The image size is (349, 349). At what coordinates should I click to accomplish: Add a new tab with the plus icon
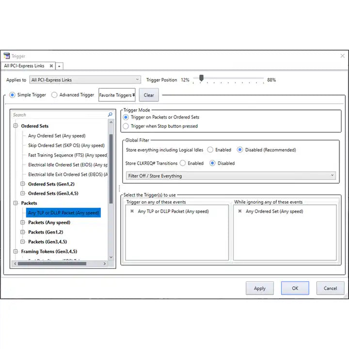(59, 66)
